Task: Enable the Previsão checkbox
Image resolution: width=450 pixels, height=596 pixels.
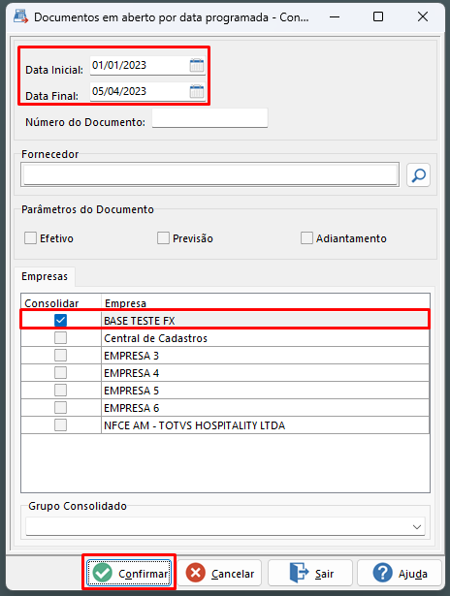Action: click(x=163, y=238)
